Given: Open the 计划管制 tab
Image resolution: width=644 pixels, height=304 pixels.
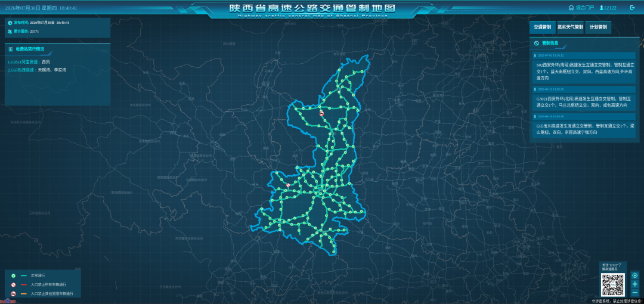Looking at the screenshot, I should click(x=598, y=27).
